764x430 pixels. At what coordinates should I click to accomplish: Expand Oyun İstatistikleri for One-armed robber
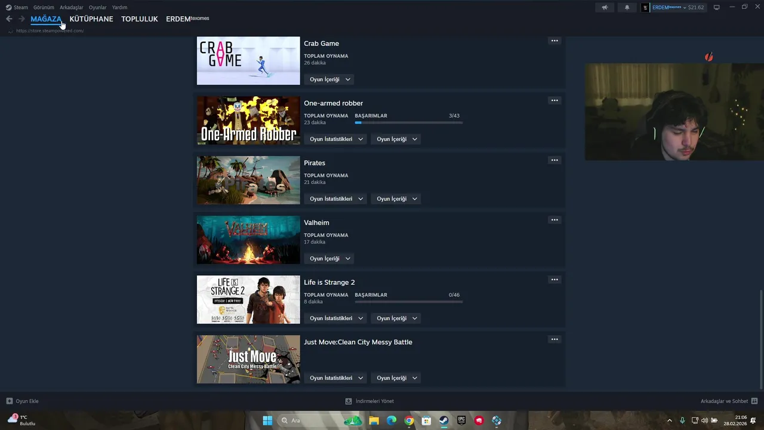(336, 139)
